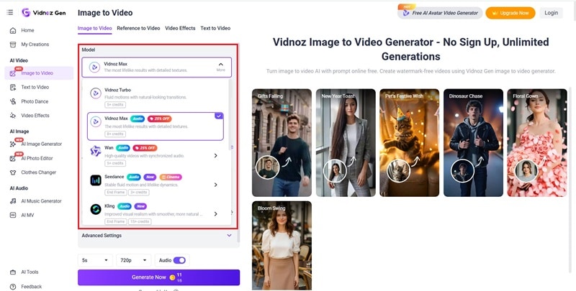576x291 pixels.
Task: Open the Pet's Festive Wish template thumbnail
Action: pos(409,142)
